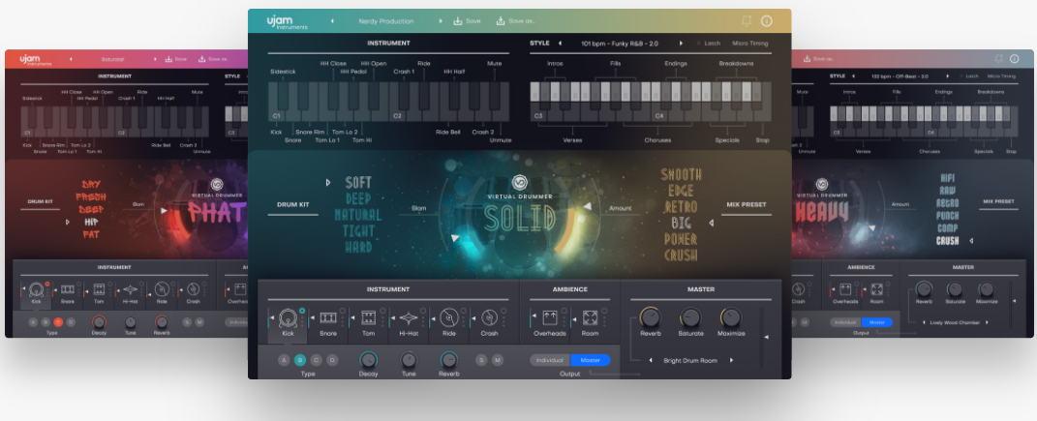The height and width of the screenshot is (421, 1037).
Task: Switch output to Master in SOLID
Action: [x=591, y=360]
